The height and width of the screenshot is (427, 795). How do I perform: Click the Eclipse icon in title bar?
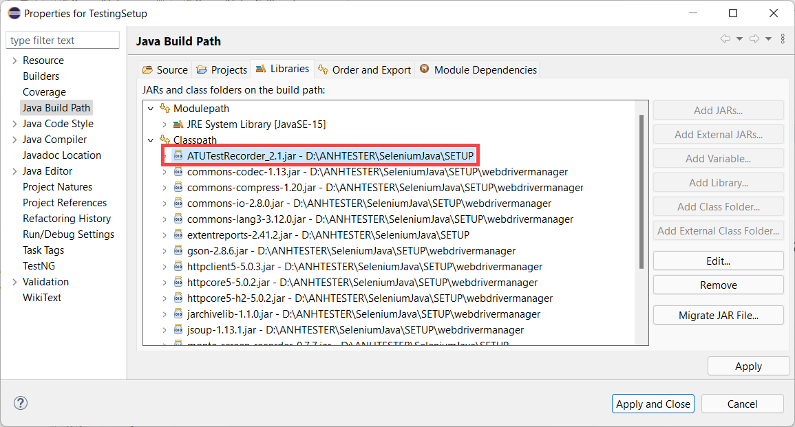tap(14, 13)
